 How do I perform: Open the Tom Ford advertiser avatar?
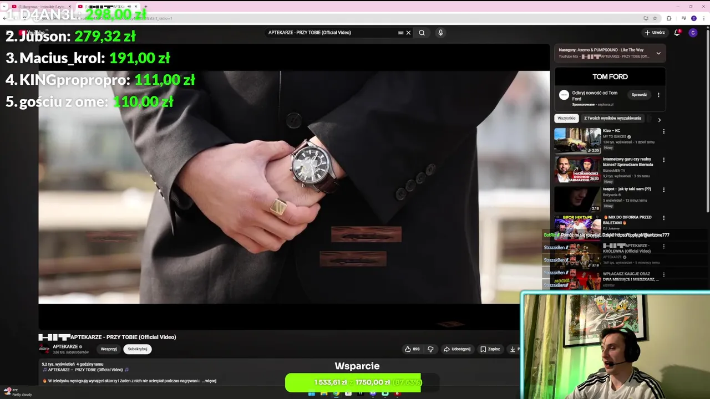564,95
